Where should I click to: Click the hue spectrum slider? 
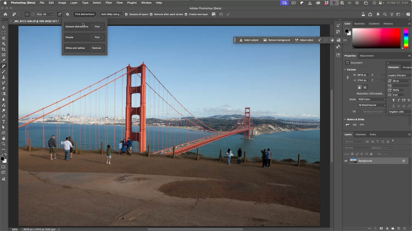pyautogui.click(x=406, y=38)
